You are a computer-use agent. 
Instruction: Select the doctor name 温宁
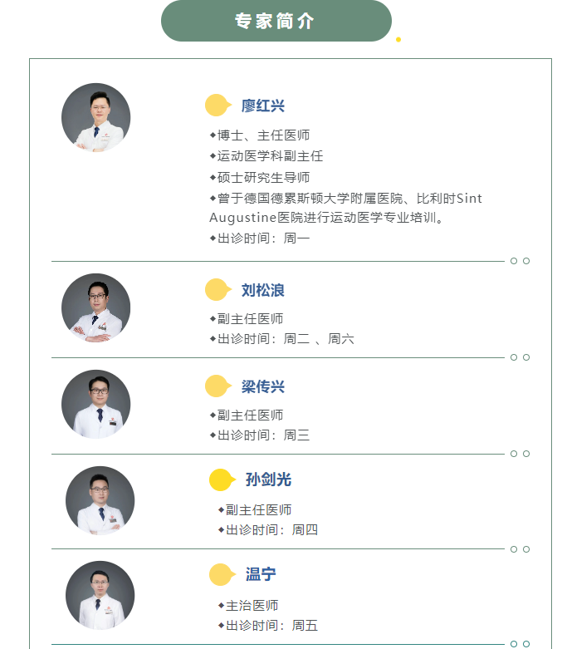click(261, 574)
